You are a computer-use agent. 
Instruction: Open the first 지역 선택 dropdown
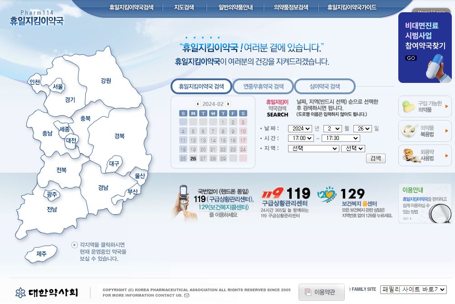[313, 148]
